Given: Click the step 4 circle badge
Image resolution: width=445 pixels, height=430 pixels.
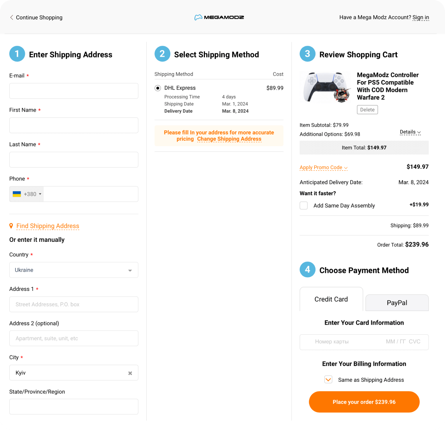Looking at the screenshot, I should click(x=307, y=270).
